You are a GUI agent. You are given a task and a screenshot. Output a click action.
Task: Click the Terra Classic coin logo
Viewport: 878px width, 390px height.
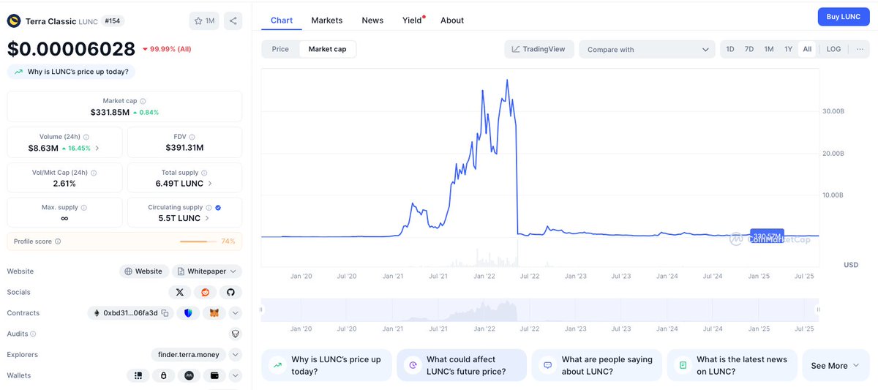tap(14, 20)
